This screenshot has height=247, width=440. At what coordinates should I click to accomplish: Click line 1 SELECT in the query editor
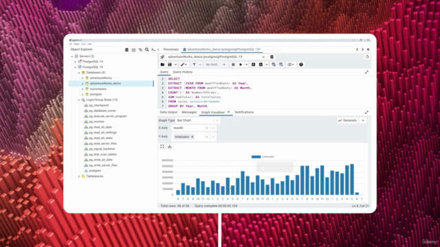[174, 79]
